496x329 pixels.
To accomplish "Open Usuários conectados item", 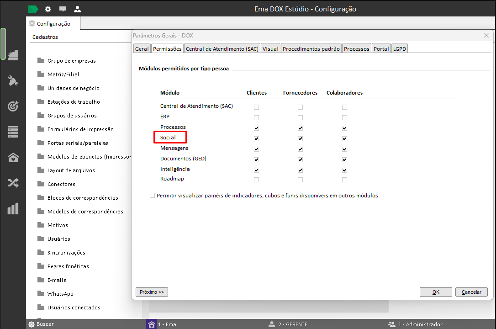I will coord(74,307).
